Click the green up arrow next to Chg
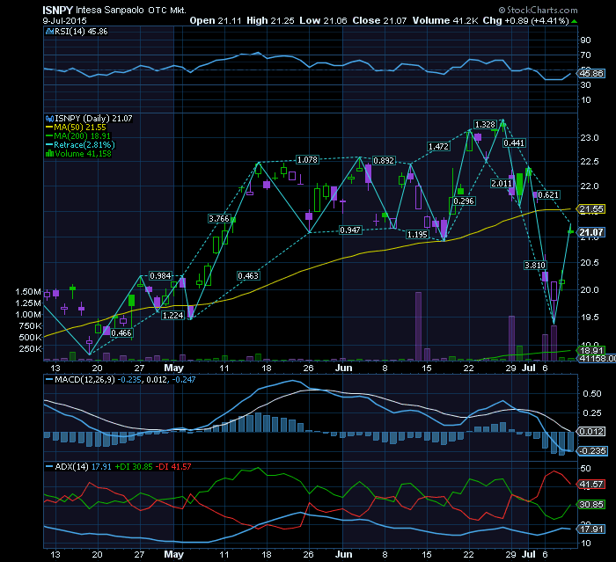 coord(575,21)
